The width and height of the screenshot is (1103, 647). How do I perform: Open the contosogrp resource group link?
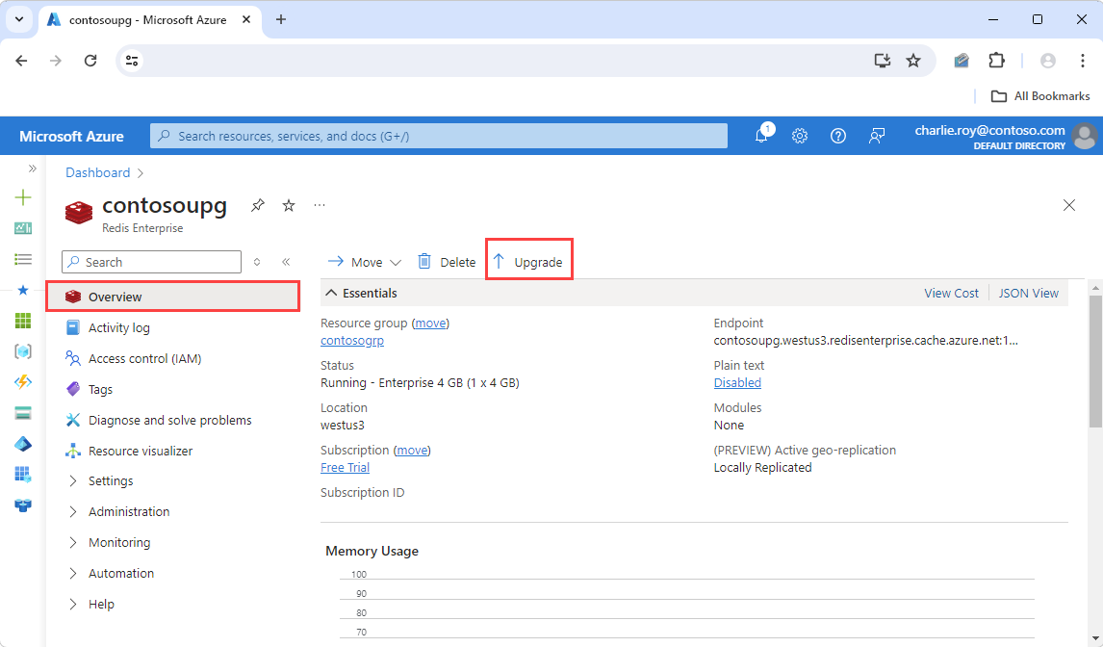(352, 340)
